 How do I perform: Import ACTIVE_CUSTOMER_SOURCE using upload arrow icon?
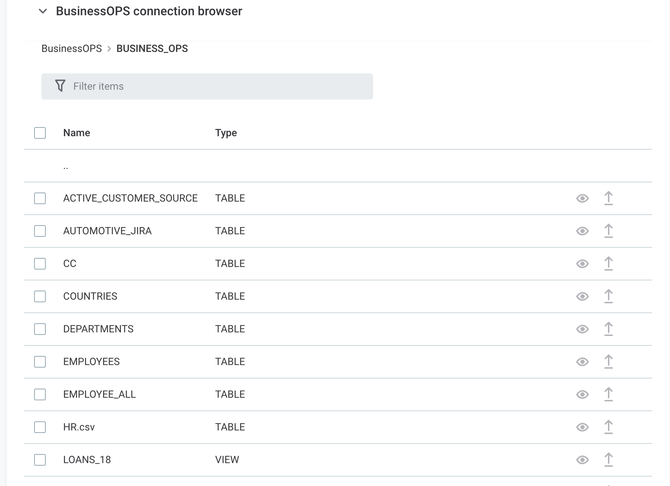pos(608,198)
